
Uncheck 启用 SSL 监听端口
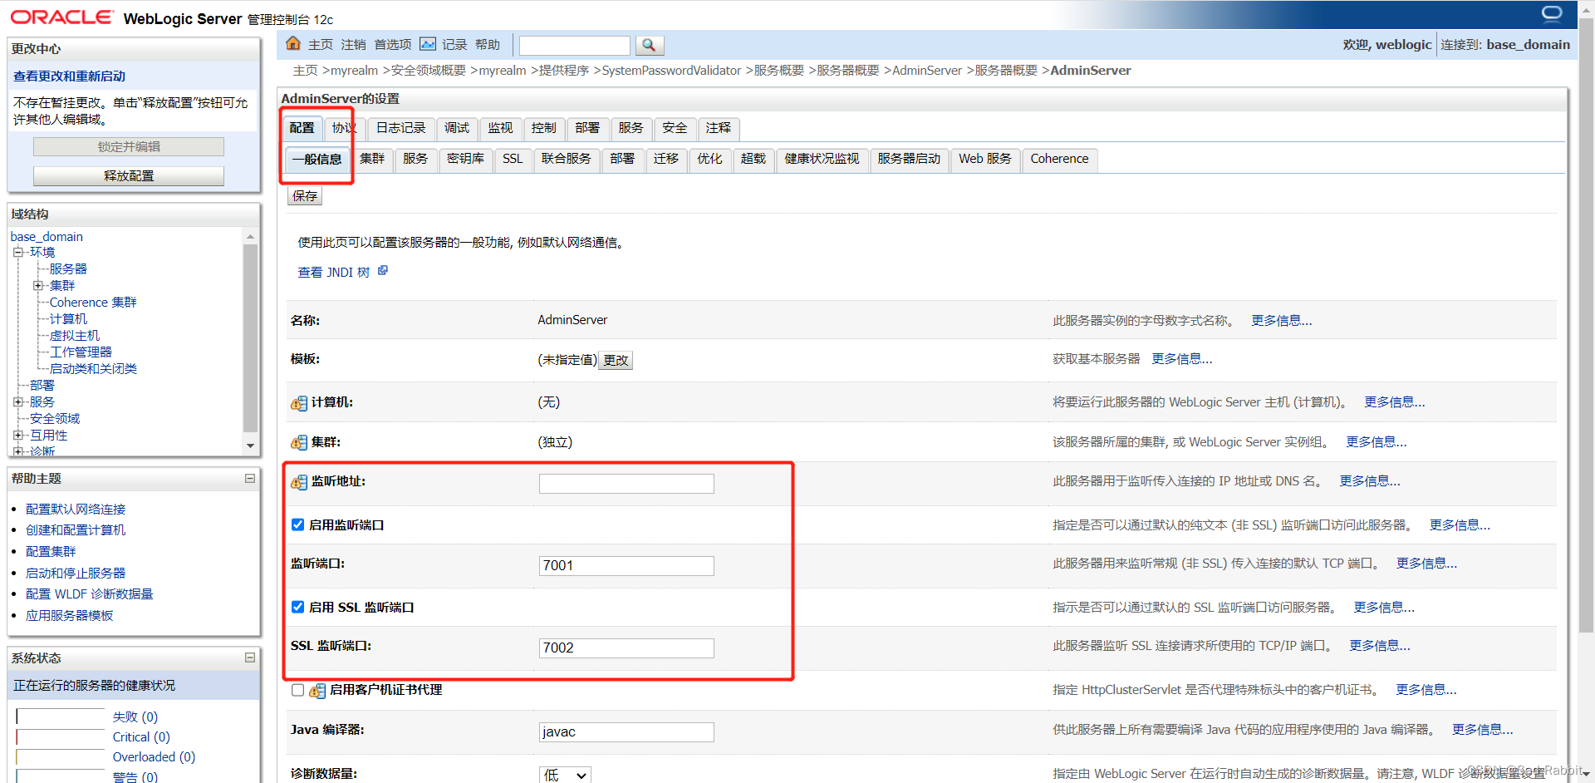tap(297, 607)
